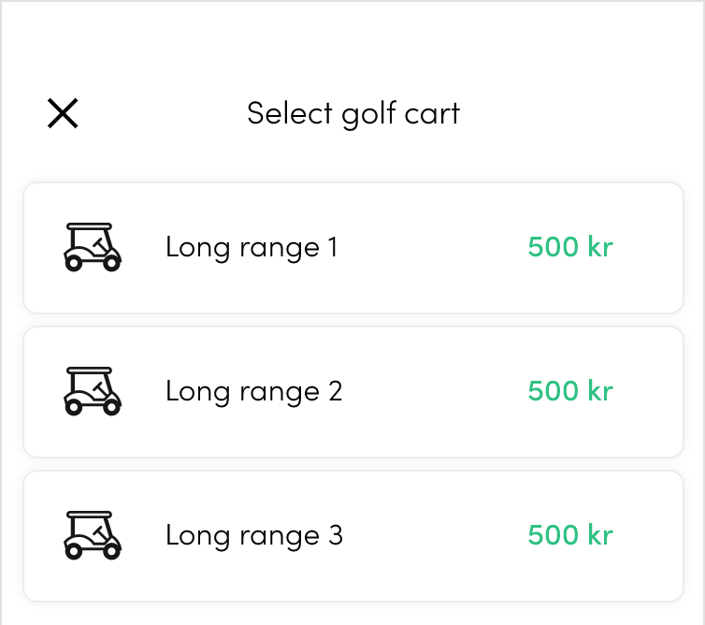Screen dimensions: 705x625
Task: Click the 500 kr price for Long range 1
Action: point(570,247)
